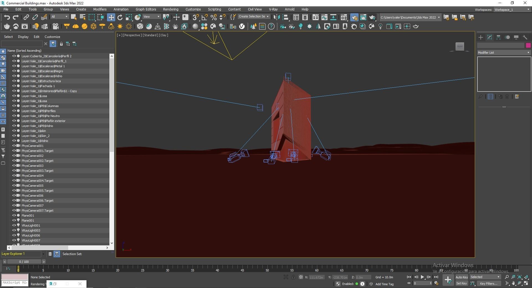Viewport: 532px width, 288px height.
Task: Remove modifier from the stack (trash icon)
Action: pyautogui.click(x=507, y=97)
